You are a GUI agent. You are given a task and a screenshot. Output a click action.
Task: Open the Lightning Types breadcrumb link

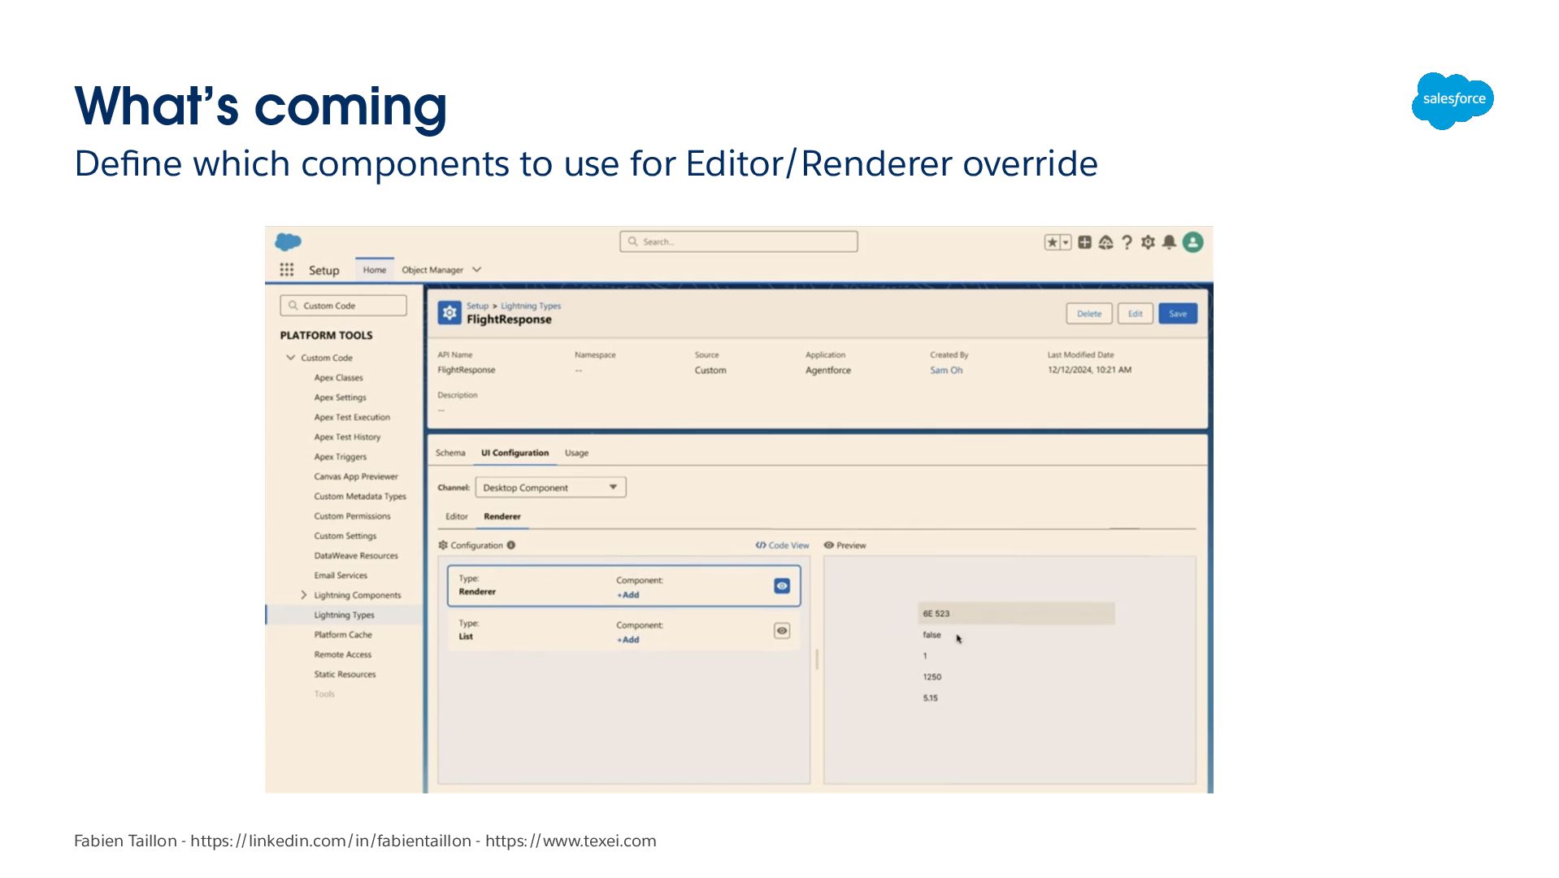coord(531,306)
